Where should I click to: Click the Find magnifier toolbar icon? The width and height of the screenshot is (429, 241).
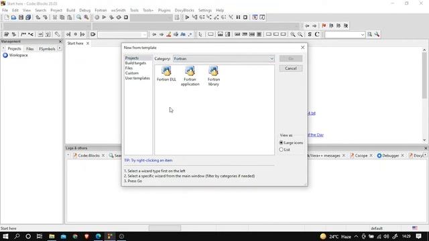click(x=79, y=17)
